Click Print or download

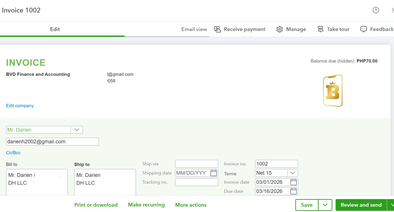coord(96,205)
